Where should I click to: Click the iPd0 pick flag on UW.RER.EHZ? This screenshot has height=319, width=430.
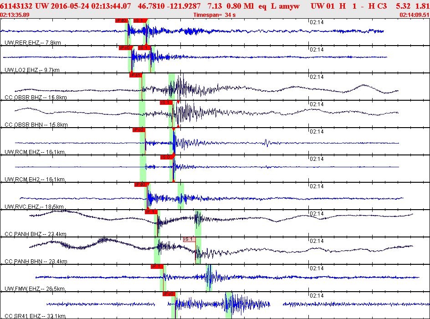[120, 21]
